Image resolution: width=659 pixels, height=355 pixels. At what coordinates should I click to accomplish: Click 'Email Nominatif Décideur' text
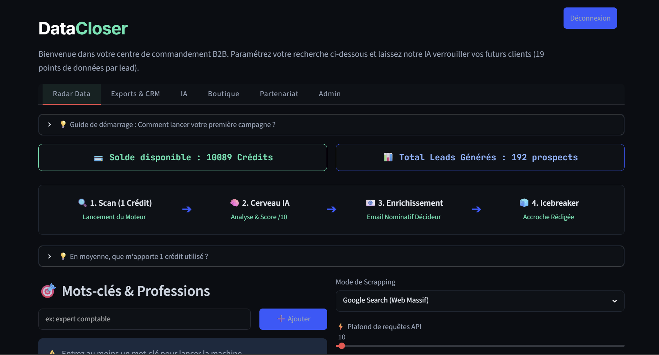coord(404,217)
